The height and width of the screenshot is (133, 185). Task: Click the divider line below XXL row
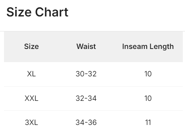pos(93,111)
